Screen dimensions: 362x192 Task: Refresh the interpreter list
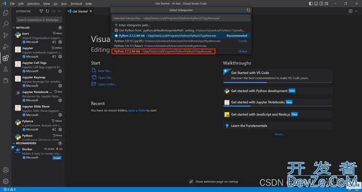pos(248,10)
